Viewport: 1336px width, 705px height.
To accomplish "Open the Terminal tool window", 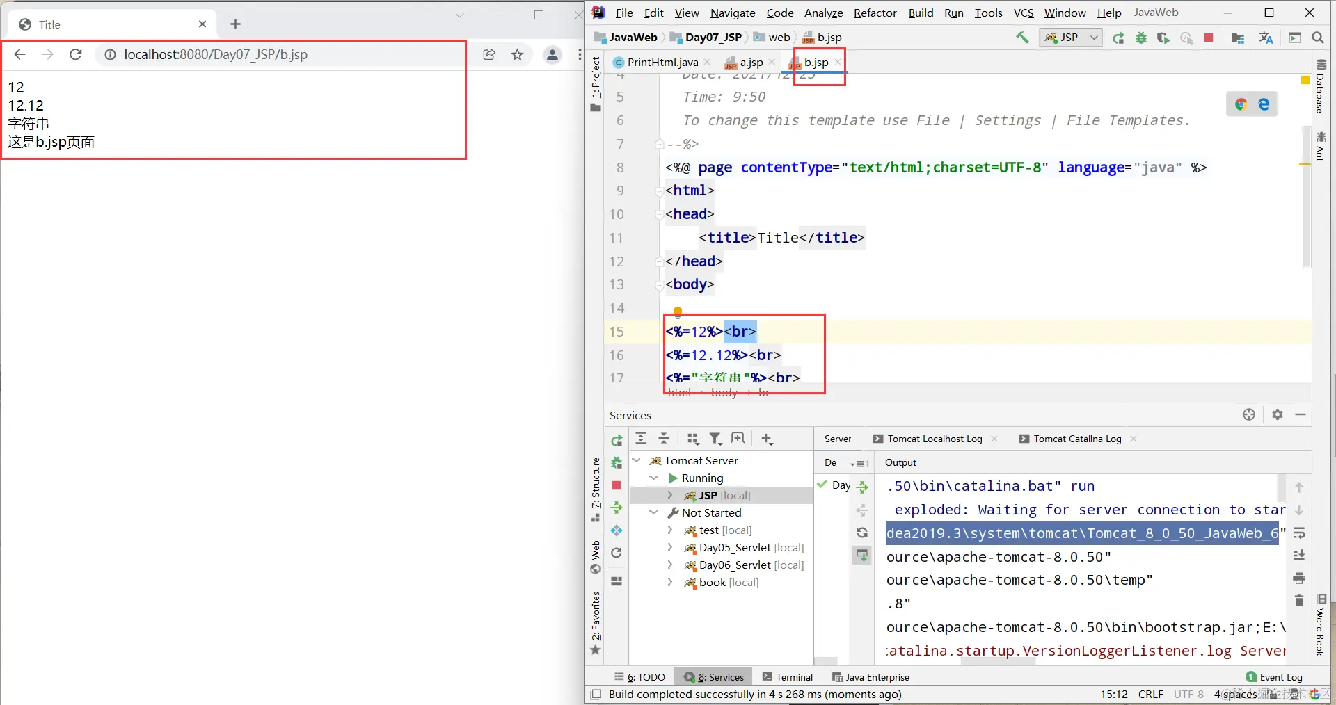I will 788,676.
